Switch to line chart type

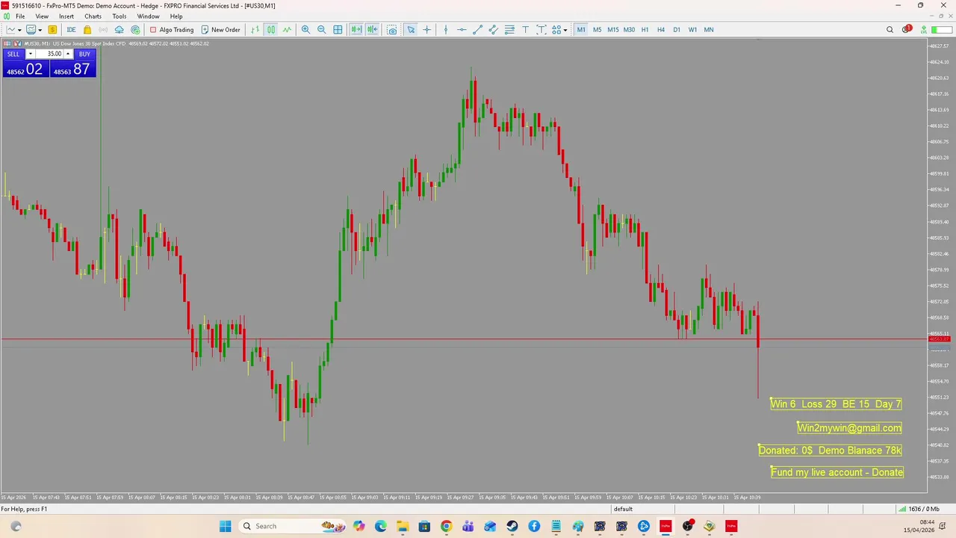[x=287, y=30]
